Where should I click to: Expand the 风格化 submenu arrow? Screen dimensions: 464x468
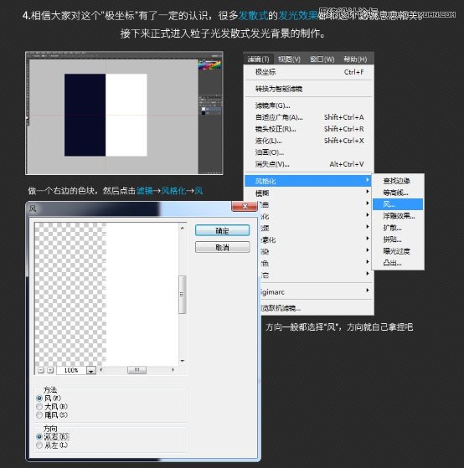coord(367,180)
